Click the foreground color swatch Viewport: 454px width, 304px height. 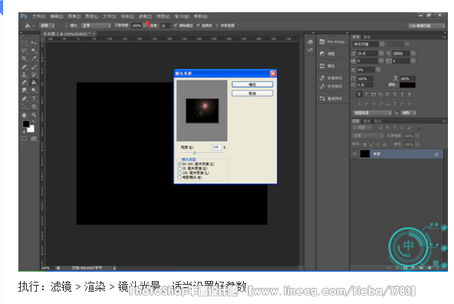(26, 124)
